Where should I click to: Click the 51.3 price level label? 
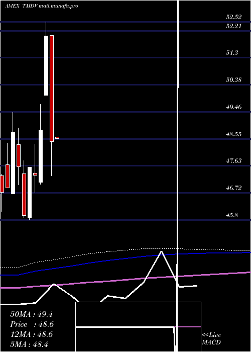(232, 53)
